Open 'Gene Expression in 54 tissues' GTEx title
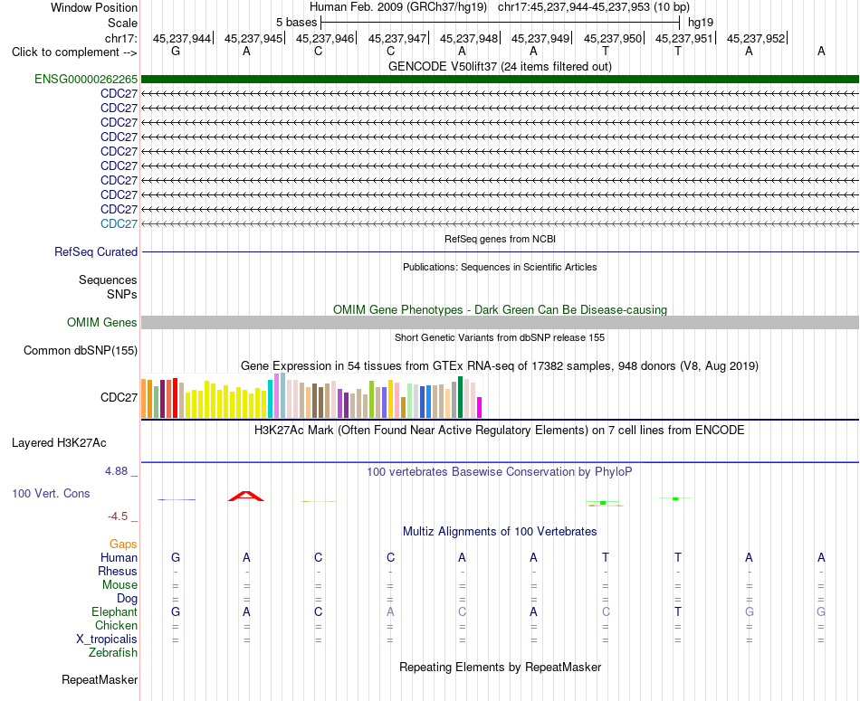The height and width of the screenshot is (701, 860). (x=500, y=365)
